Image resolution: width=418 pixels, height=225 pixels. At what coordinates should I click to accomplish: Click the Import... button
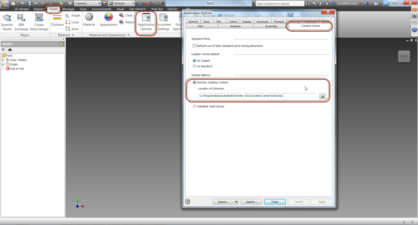[x=223, y=202]
